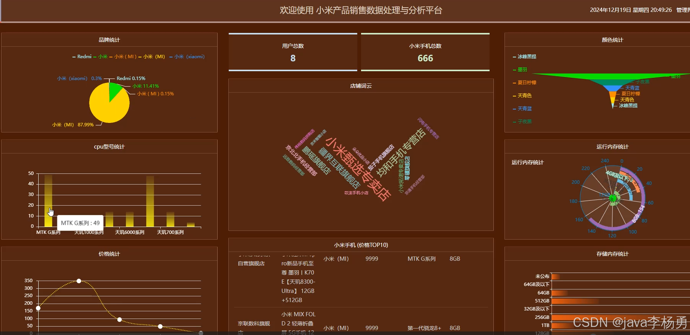Click the 512GB storage bar
Viewport: 690px width, 335px height.
click(575, 301)
